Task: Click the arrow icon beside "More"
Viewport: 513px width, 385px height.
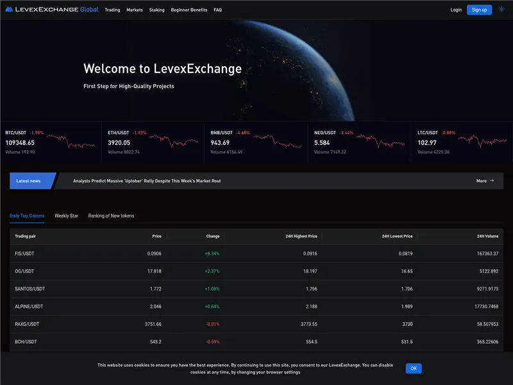Action: pyautogui.click(x=492, y=181)
